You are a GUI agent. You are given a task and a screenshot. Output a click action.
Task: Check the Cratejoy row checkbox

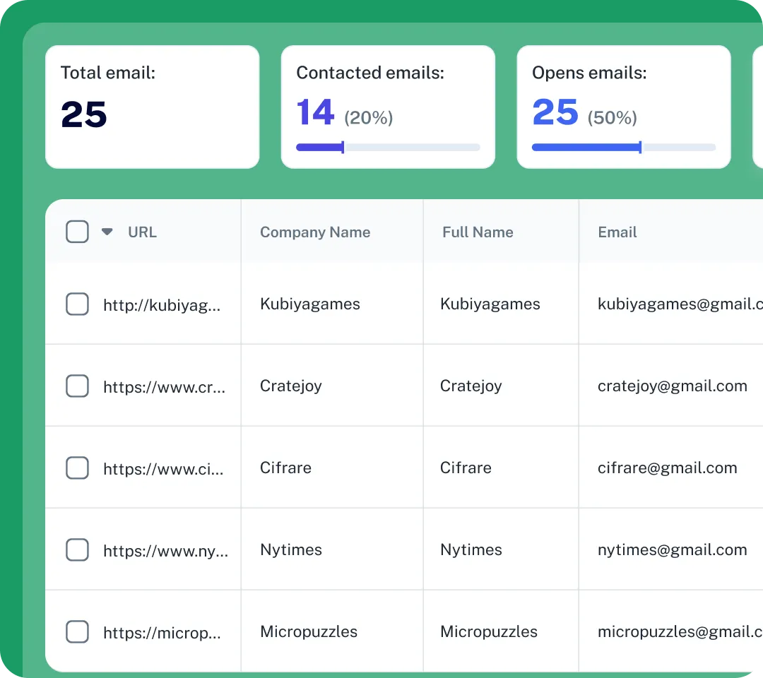tap(77, 386)
